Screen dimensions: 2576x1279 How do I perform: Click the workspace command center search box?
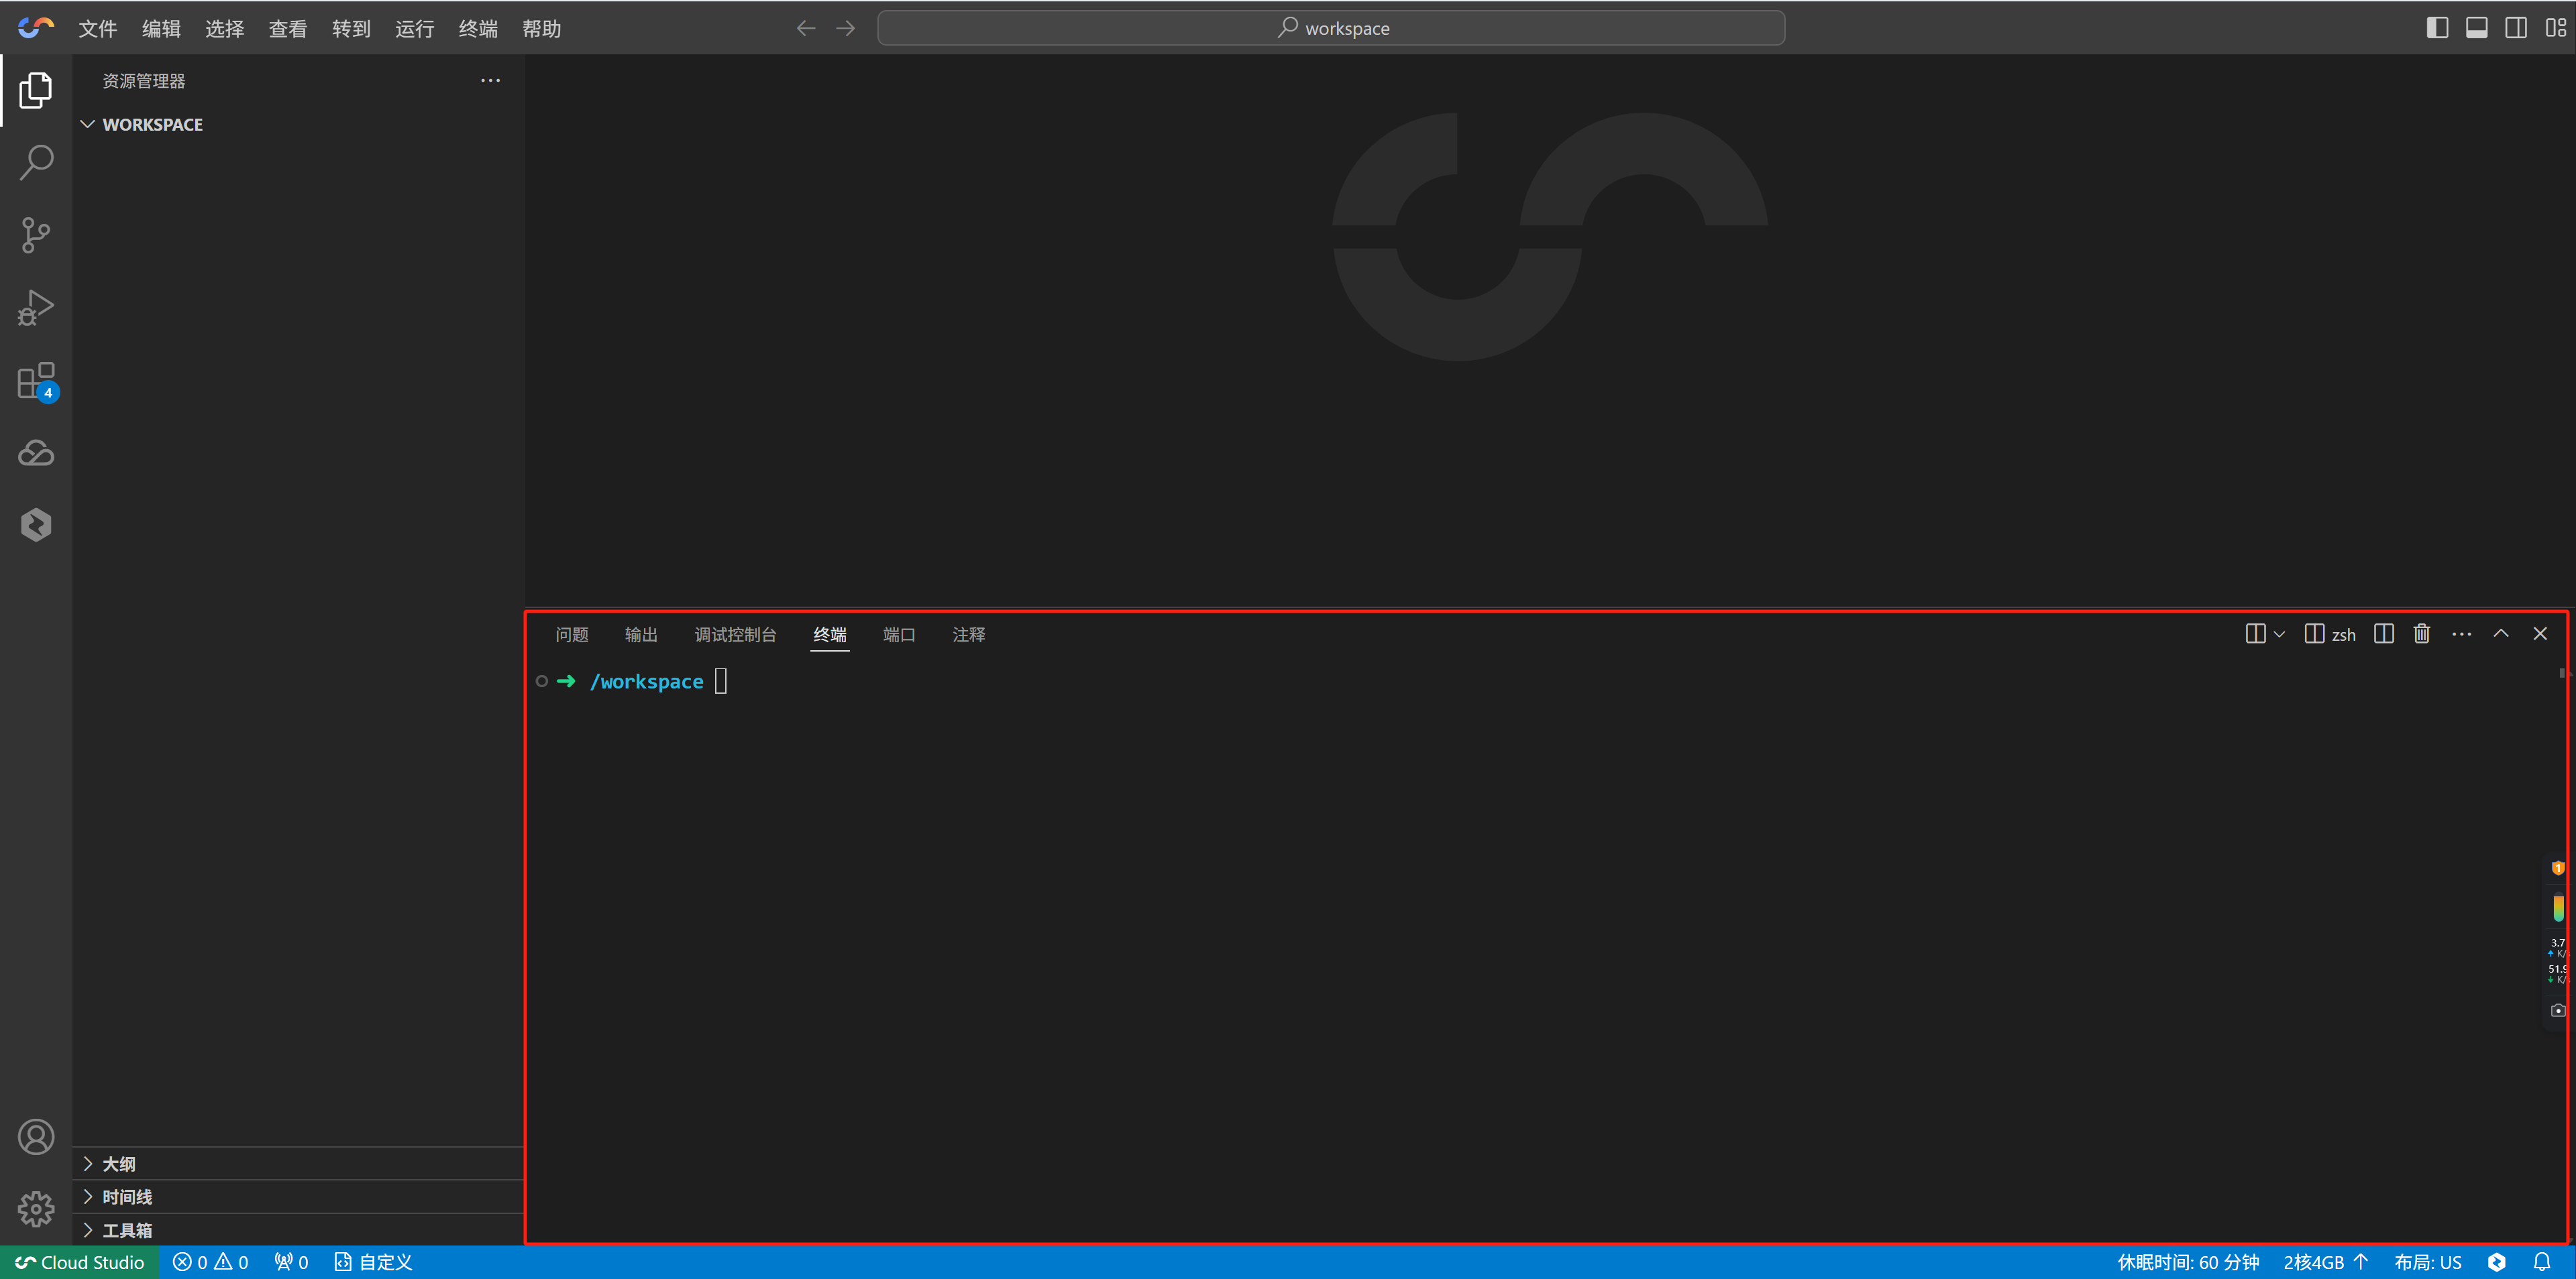(x=1331, y=28)
